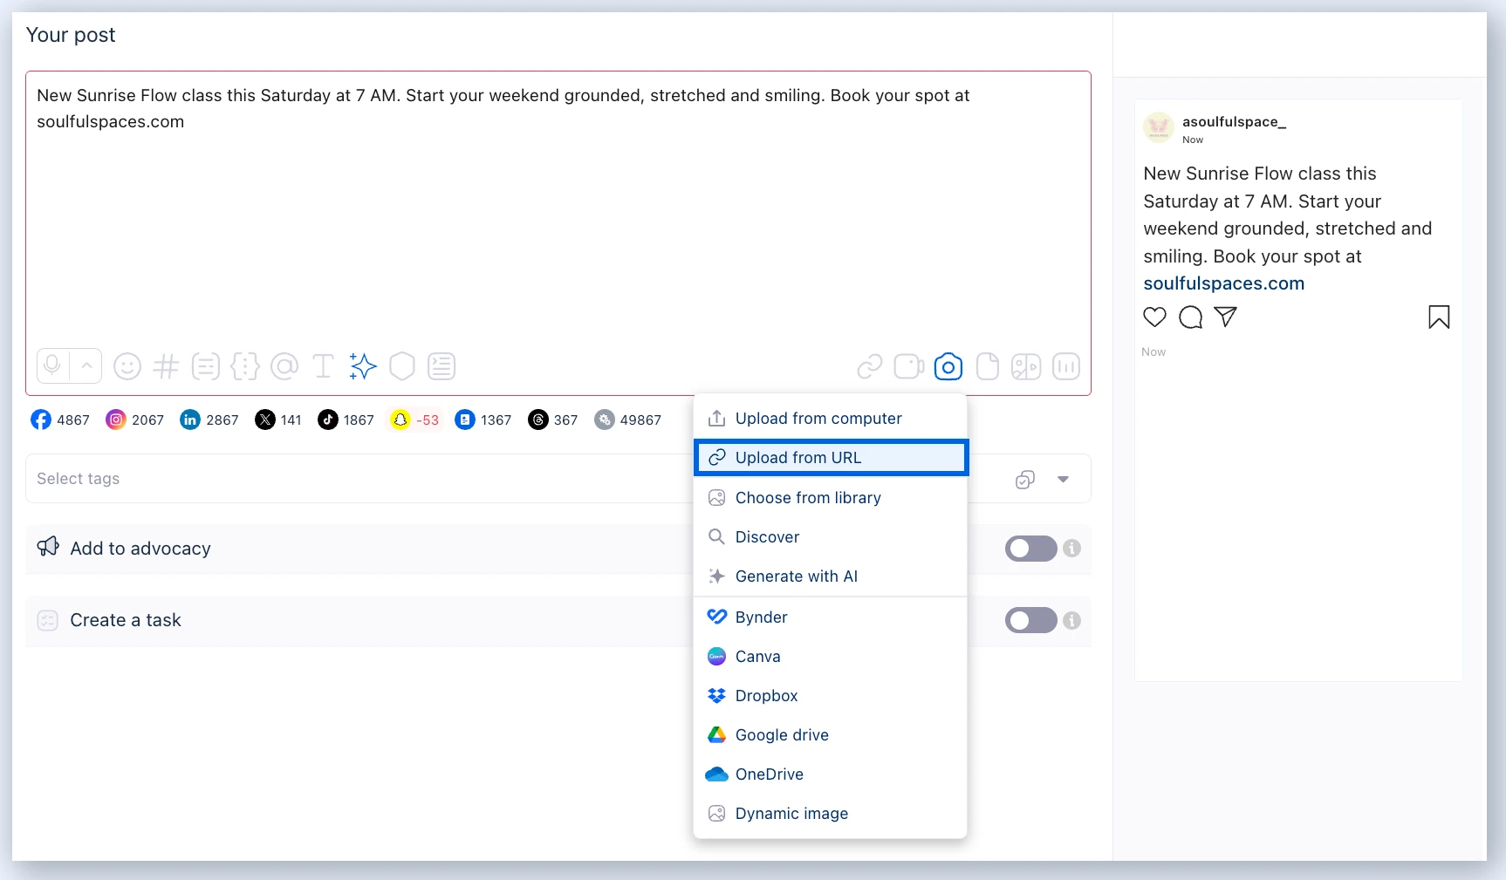Select Dropbox in the upload menu
Screen dimensions: 1506x880
coord(830,696)
